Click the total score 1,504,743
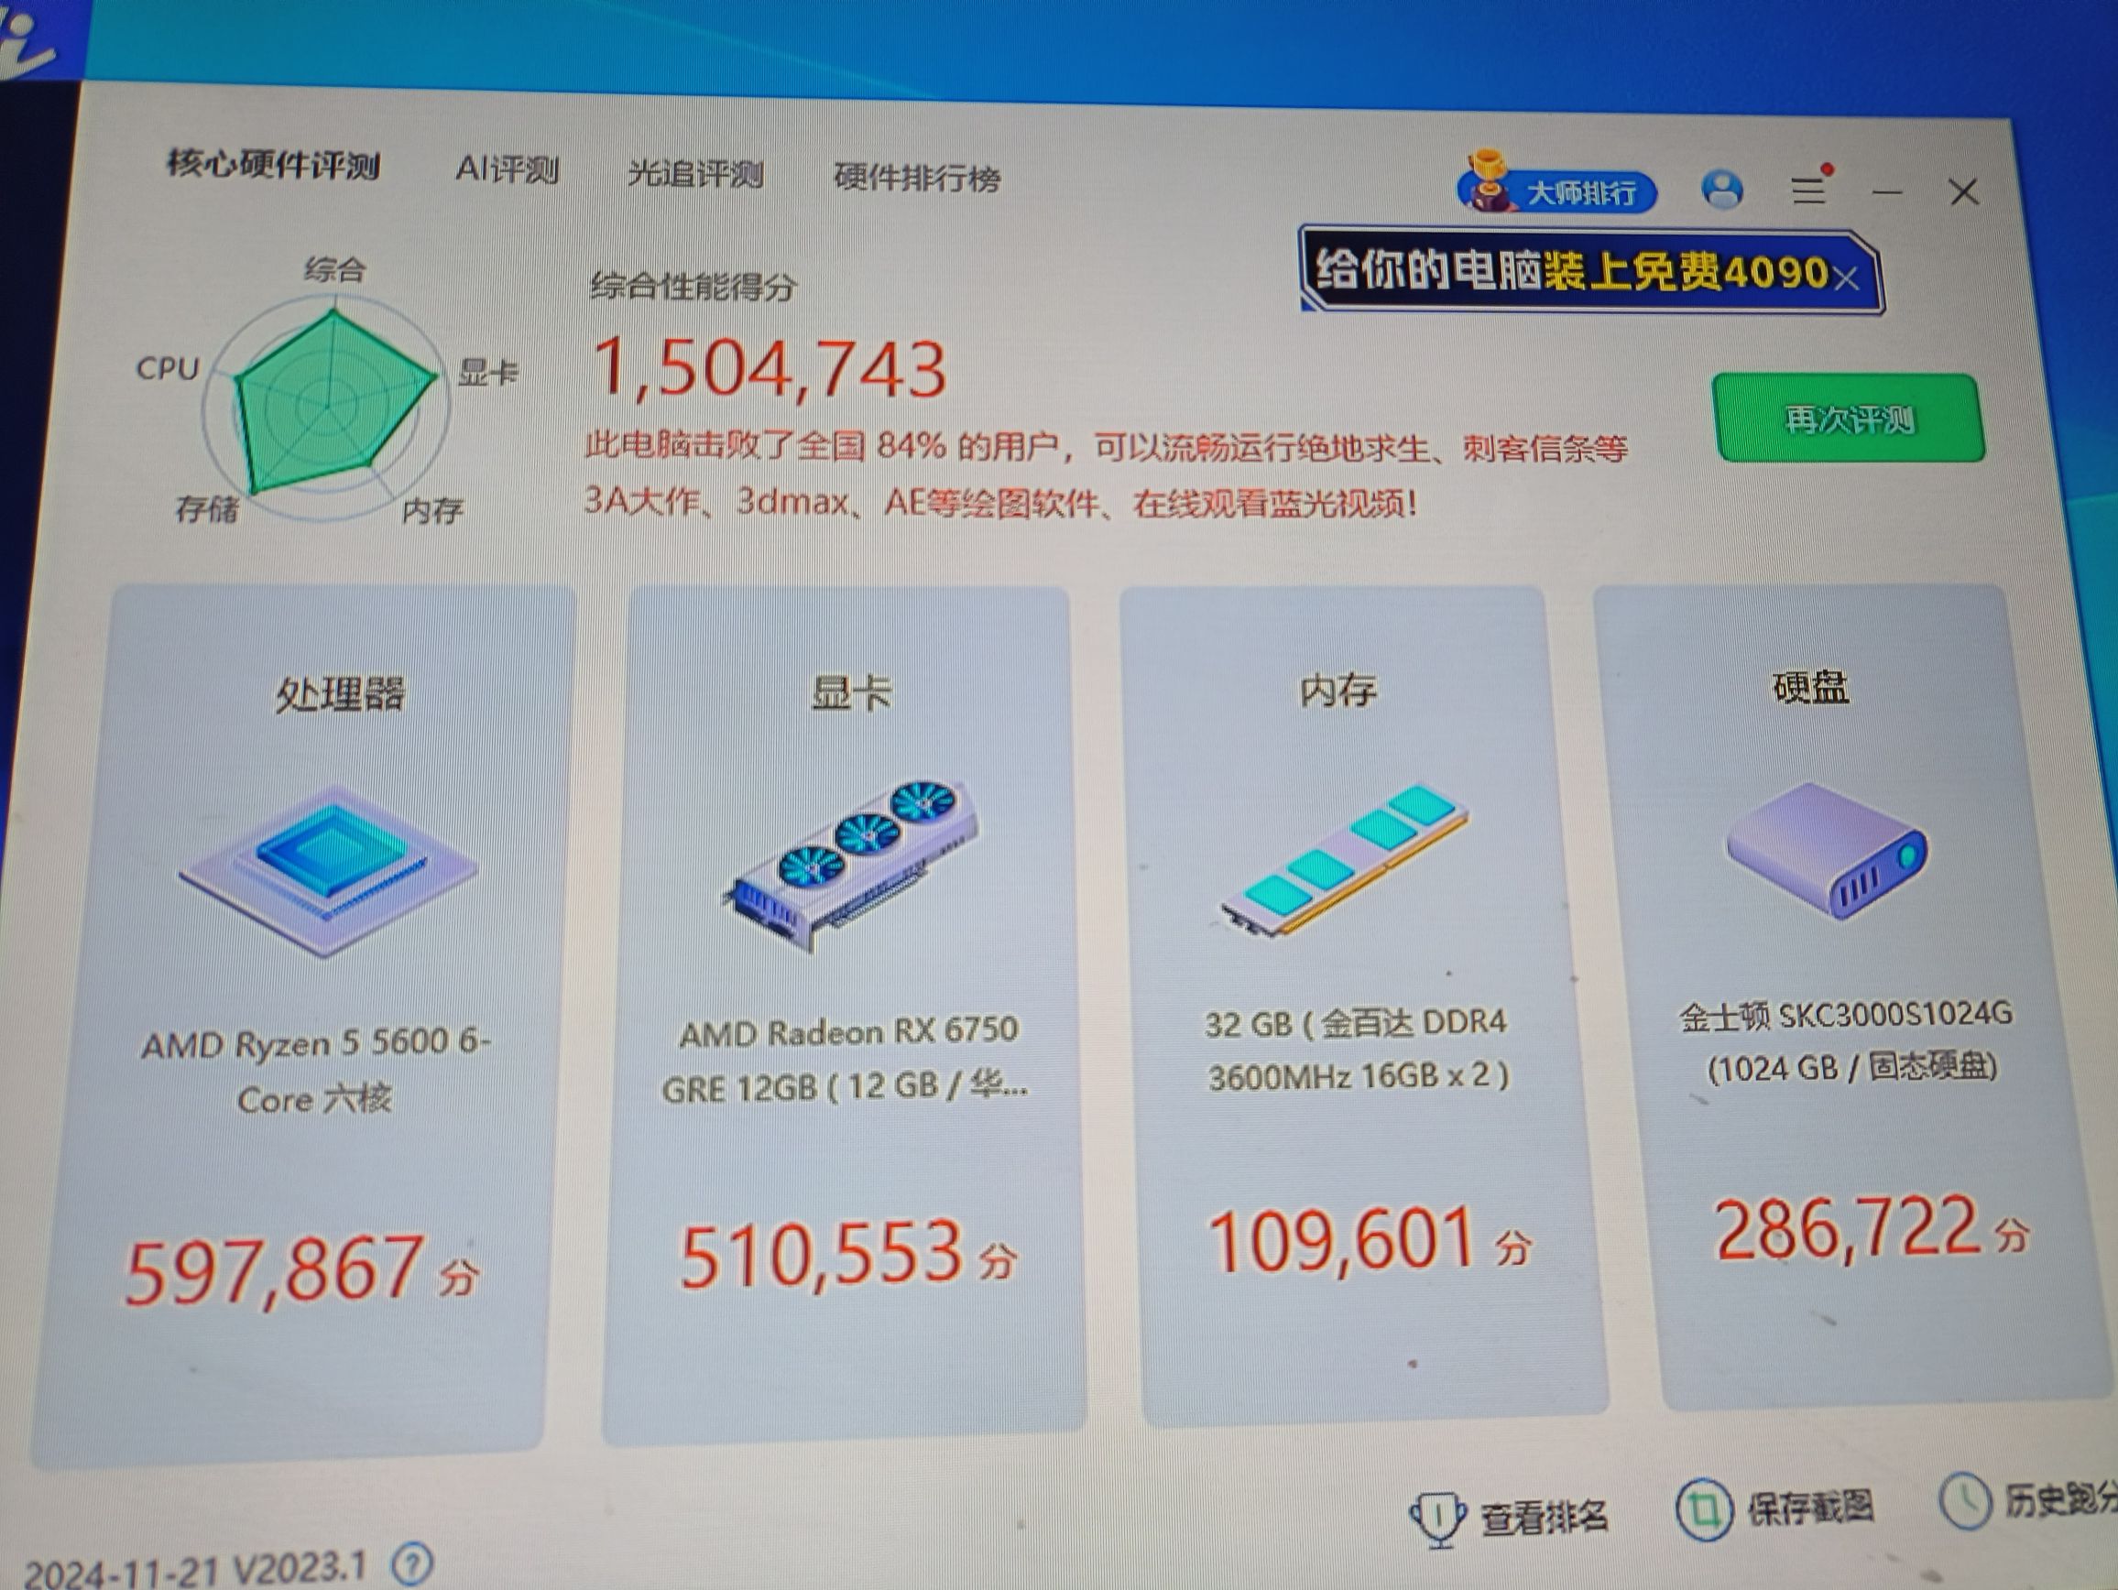The width and height of the screenshot is (2118, 1590). (x=770, y=369)
